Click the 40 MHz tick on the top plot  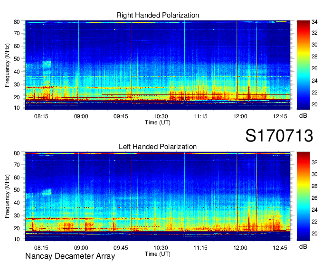point(17,72)
